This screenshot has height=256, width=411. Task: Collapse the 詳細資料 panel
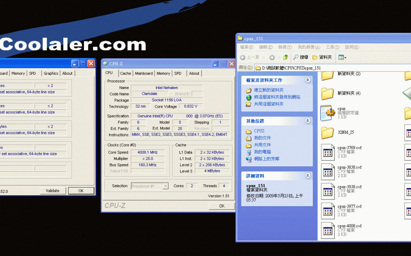[x=308, y=176]
